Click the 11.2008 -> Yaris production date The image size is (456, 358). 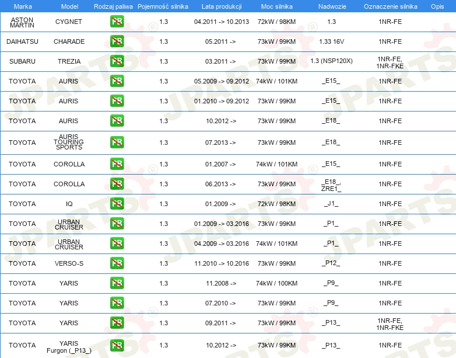[x=221, y=283]
